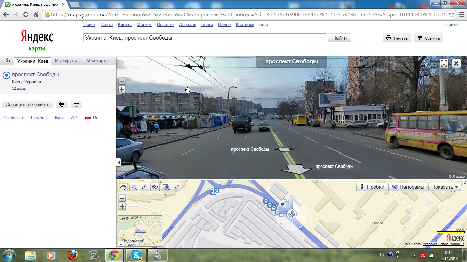Viewport: 467px width, 262px height.
Task: Activate the magnifier area zoom tool
Action: pyautogui.click(x=134, y=187)
